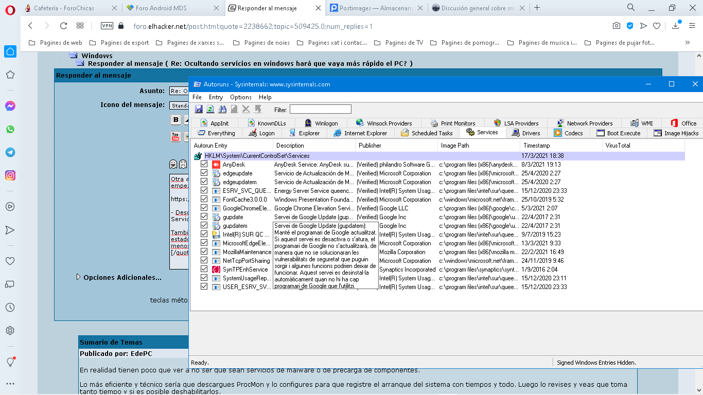Sort by the Timestamp column header
This screenshot has height=395, width=703.
tap(561, 146)
